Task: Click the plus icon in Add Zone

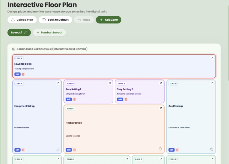Action: (x=101, y=20)
